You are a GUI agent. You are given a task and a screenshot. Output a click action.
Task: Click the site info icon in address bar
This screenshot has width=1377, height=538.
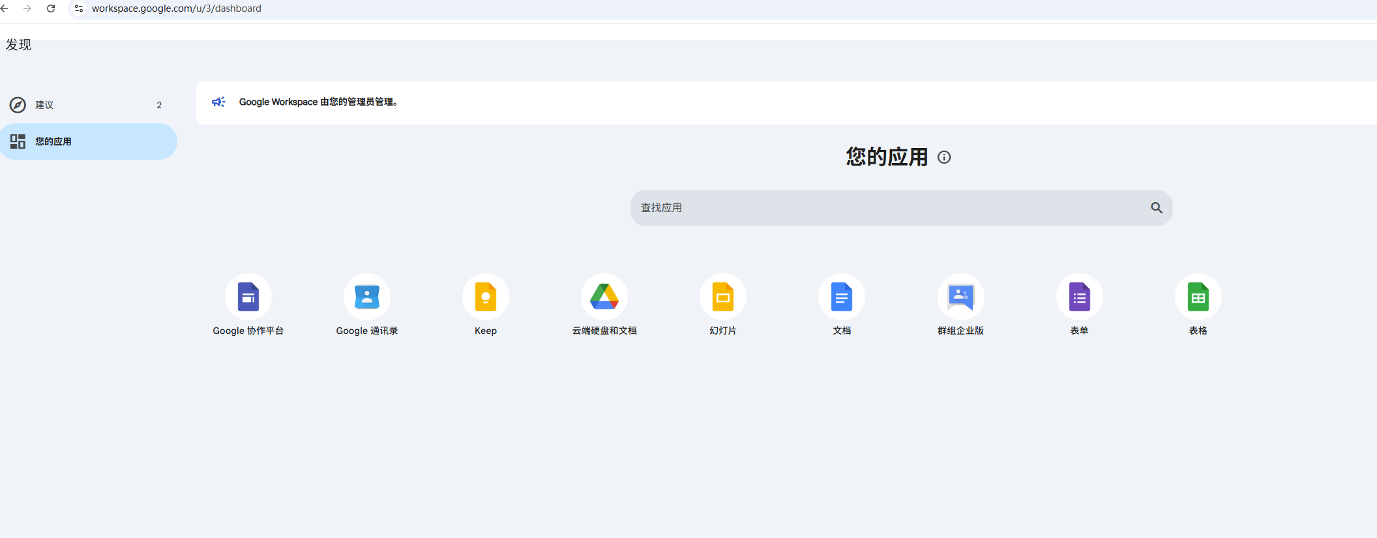pos(79,8)
